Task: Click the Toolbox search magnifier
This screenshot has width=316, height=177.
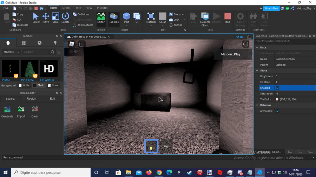Action: 52,52
